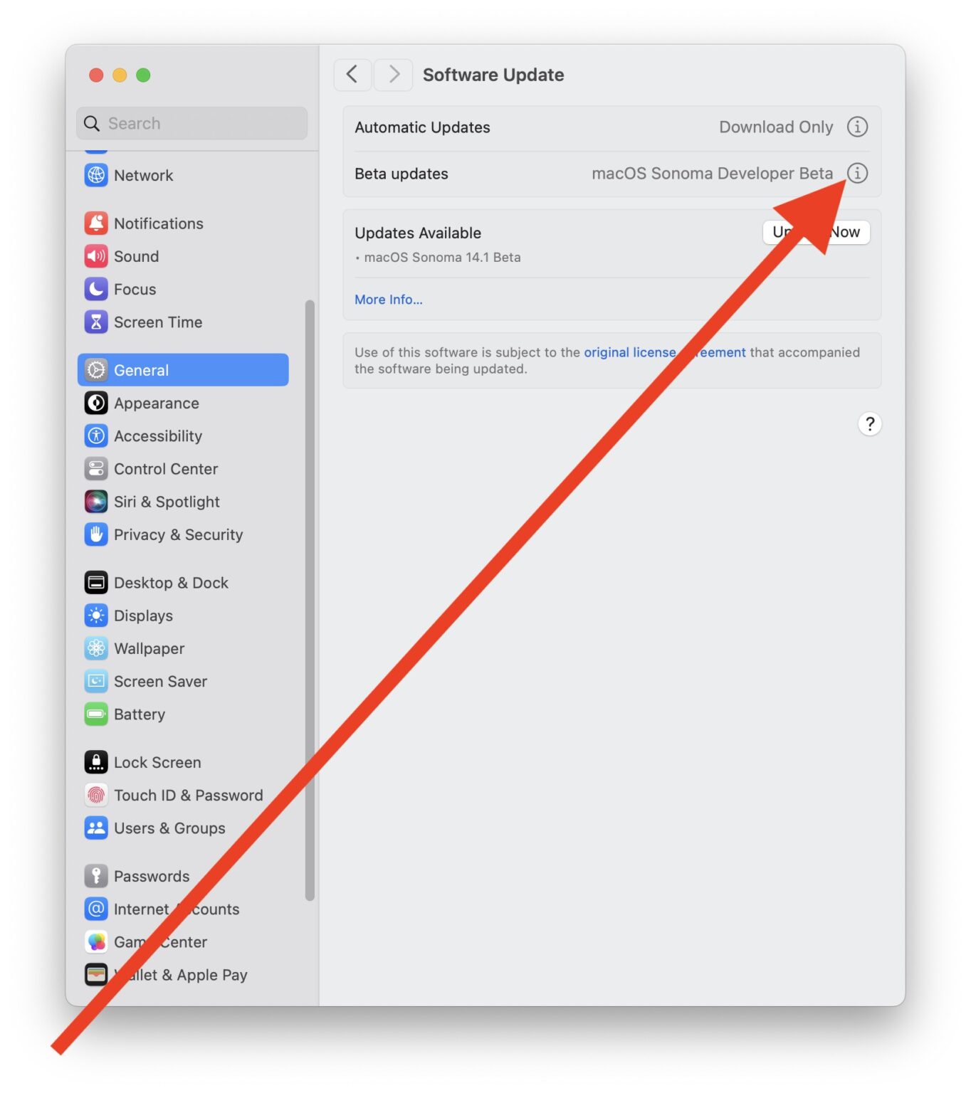
Task: Go back with the left chevron
Action: [x=352, y=75]
